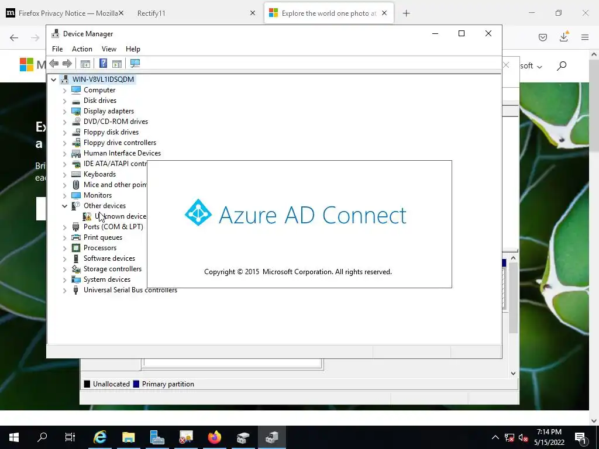Expand the DVD/CD-ROM drives category
The image size is (599, 449).
[x=64, y=122]
